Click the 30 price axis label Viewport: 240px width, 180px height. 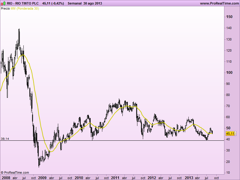[228, 151]
